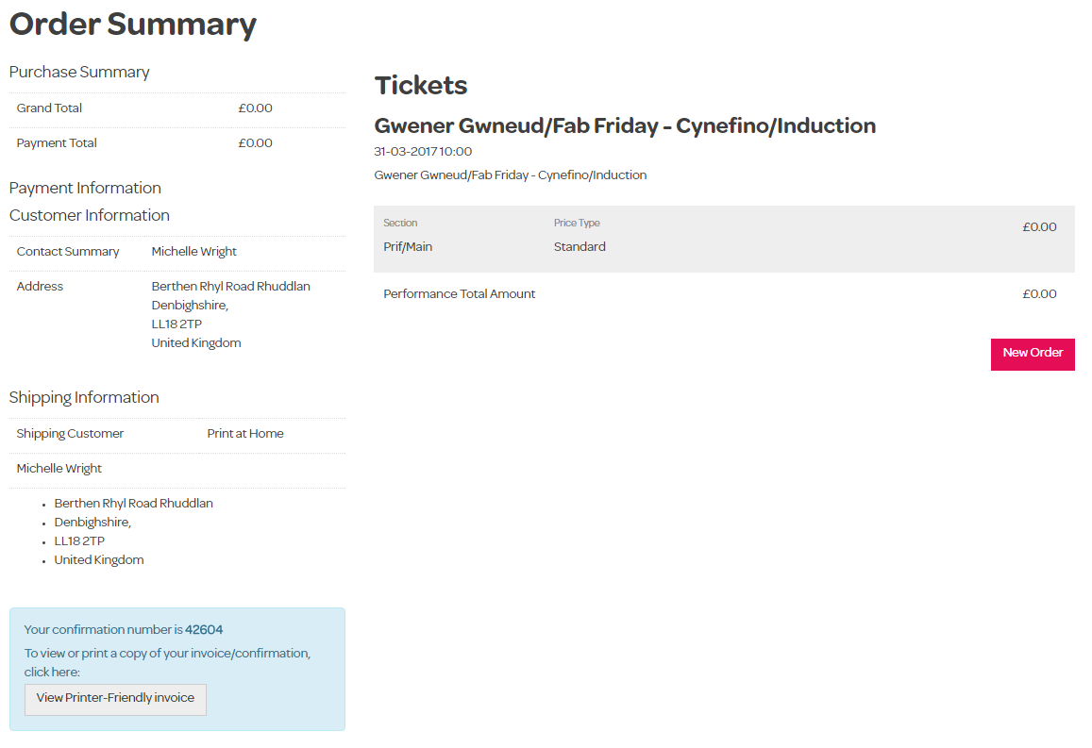Click the Shipping Information heading
Screen dimensions: 1092x748
click(x=84, y=398)
